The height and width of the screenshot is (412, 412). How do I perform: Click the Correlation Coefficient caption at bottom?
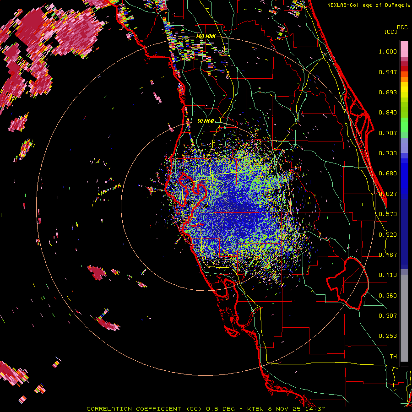tap(206, 409)
